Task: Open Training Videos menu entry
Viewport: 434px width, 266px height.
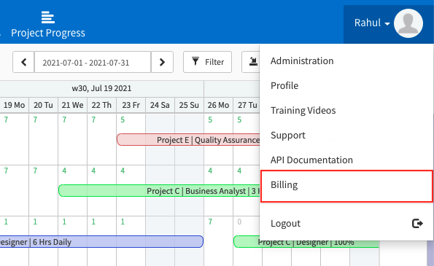Action: click(346, 110)
